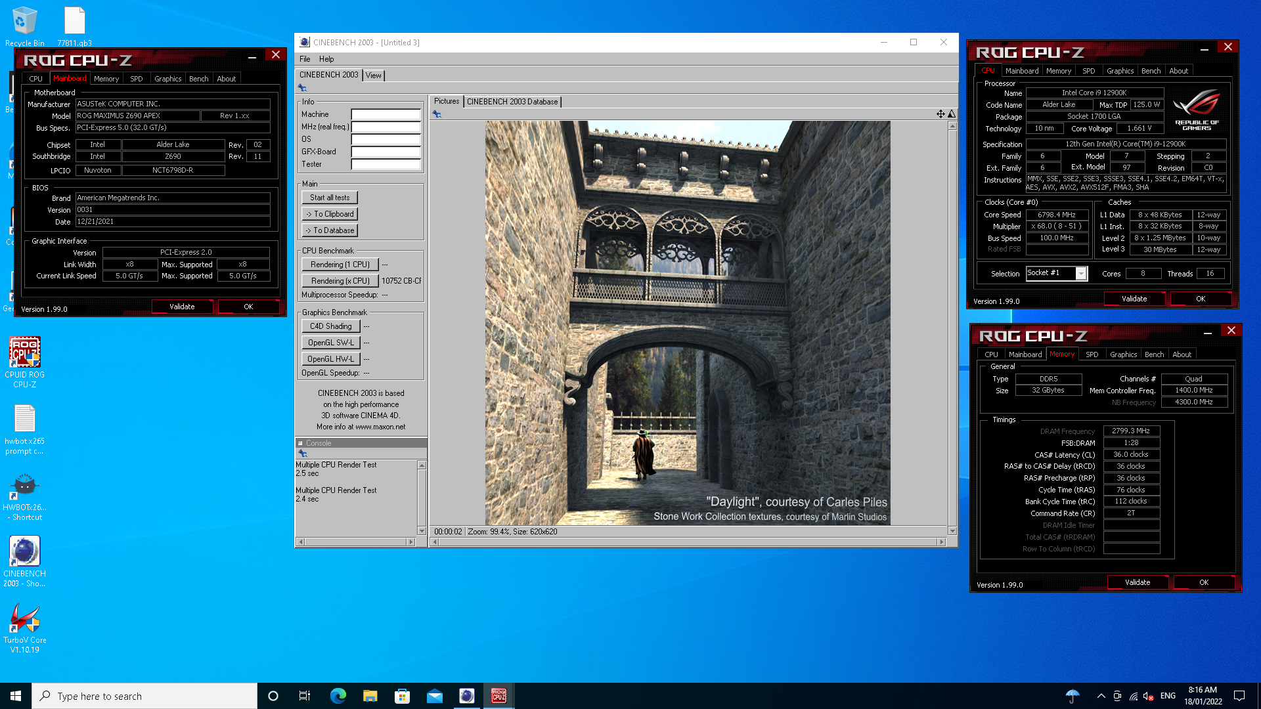1261x709 pixels.
Task: Click the rendered Daylight image preview
Action: point(688,322)
